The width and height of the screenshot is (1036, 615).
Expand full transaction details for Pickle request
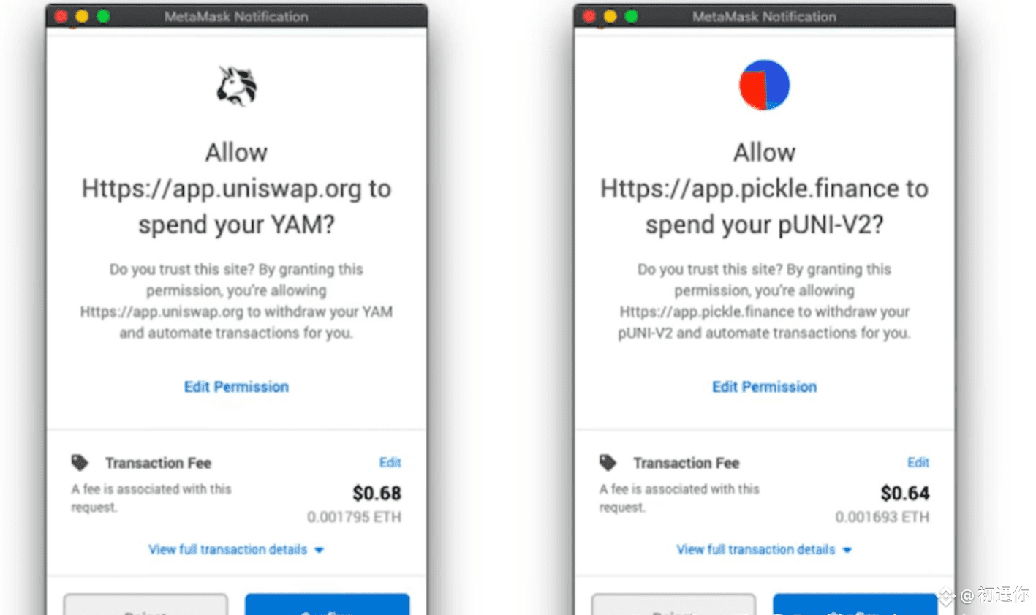[756, 549]
